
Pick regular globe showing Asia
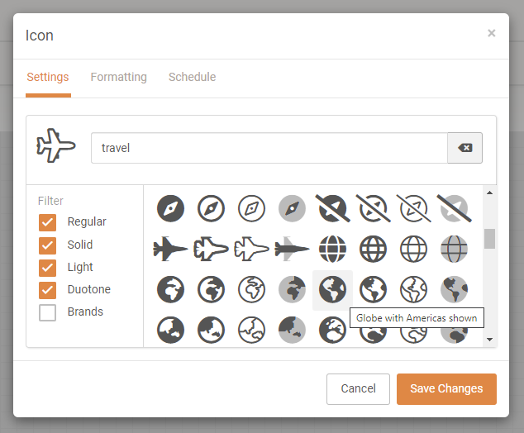(x=211, y=330)
